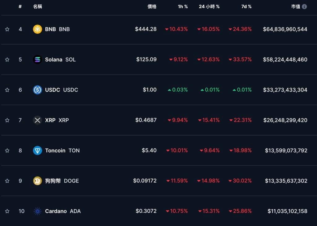Click the 名稱 column header

(x=37, y=6)
